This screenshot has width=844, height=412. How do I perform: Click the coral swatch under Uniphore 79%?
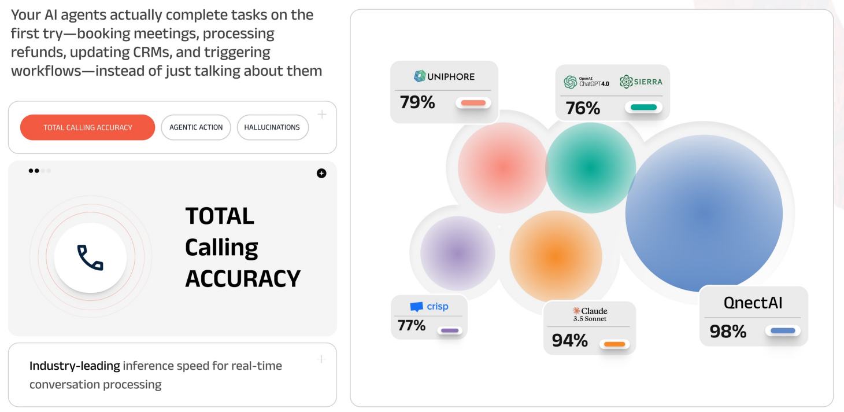tap(473, 103)
